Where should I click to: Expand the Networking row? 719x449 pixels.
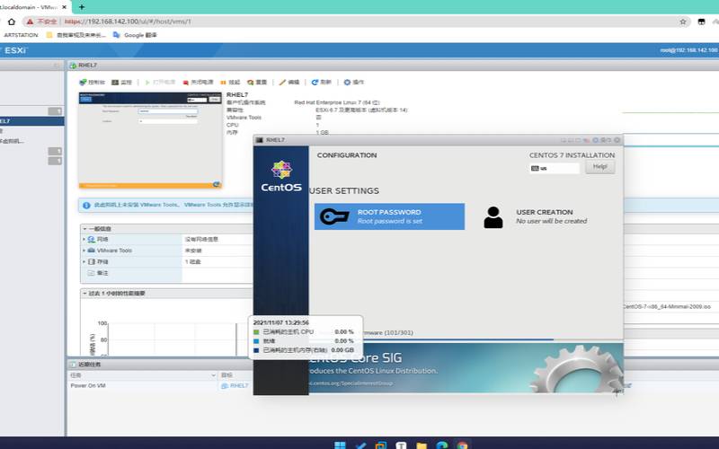click(x=84, y=239)
